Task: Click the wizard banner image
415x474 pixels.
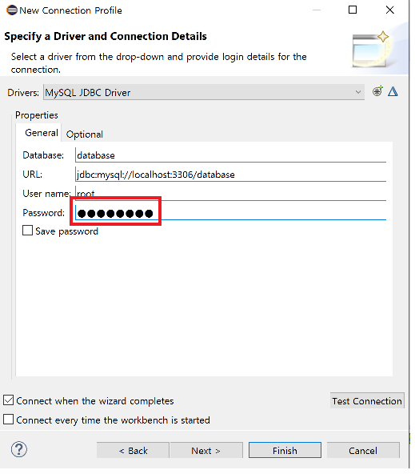Action: click(373, 50)
